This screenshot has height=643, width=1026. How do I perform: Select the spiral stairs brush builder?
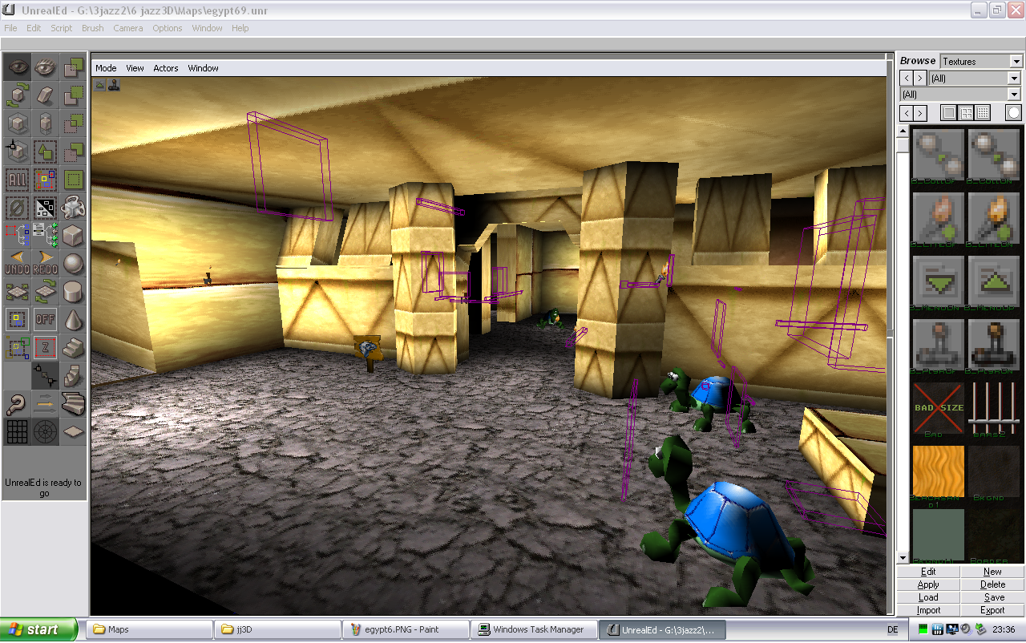pos(73,376)
